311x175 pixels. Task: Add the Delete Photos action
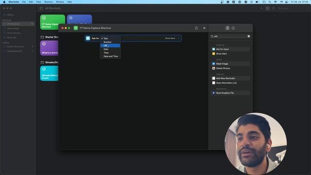(x=230, y=68)
